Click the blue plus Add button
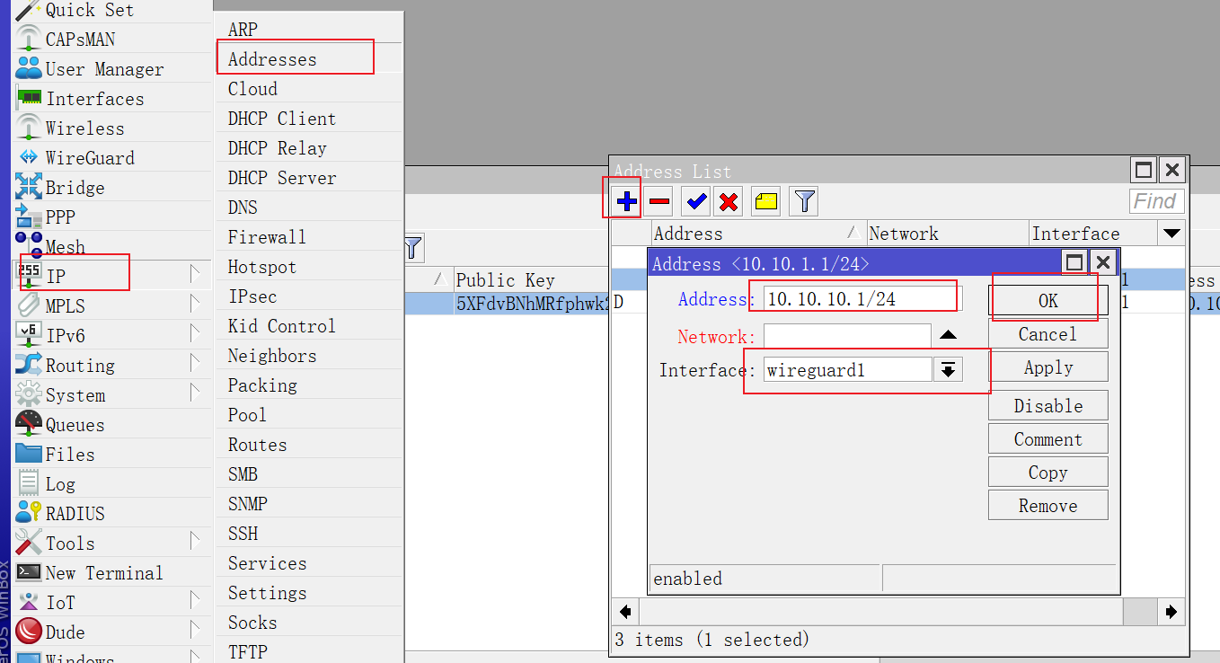 click(626, 202)
